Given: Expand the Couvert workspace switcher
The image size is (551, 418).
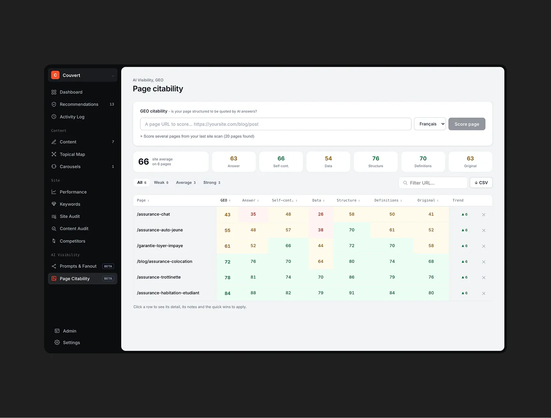Looking at the screenshot, I should coord(83,75).
